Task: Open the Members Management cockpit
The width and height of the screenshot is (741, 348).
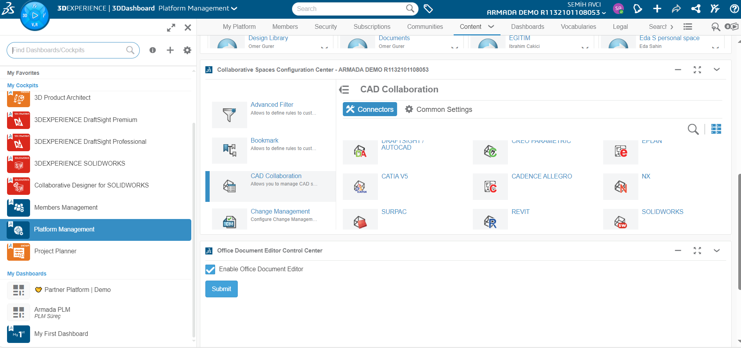Action: (x=66, y=208)
